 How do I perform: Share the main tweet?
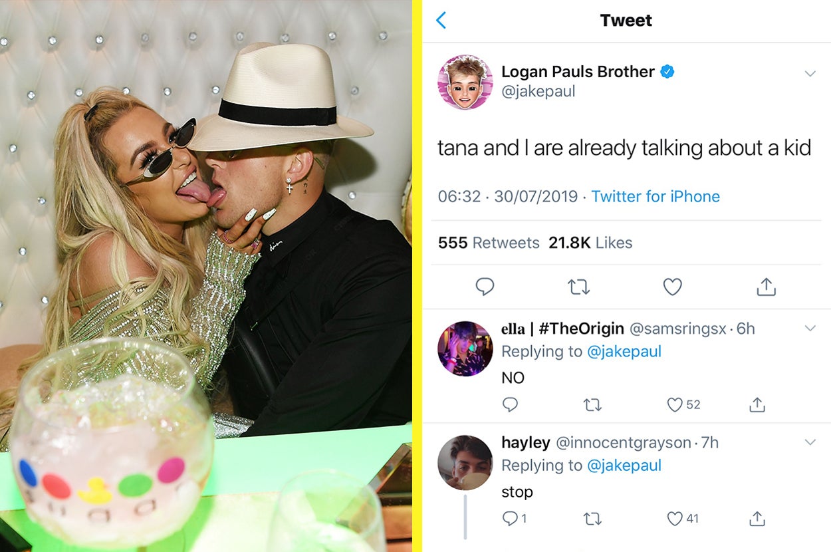click(766, 287)
